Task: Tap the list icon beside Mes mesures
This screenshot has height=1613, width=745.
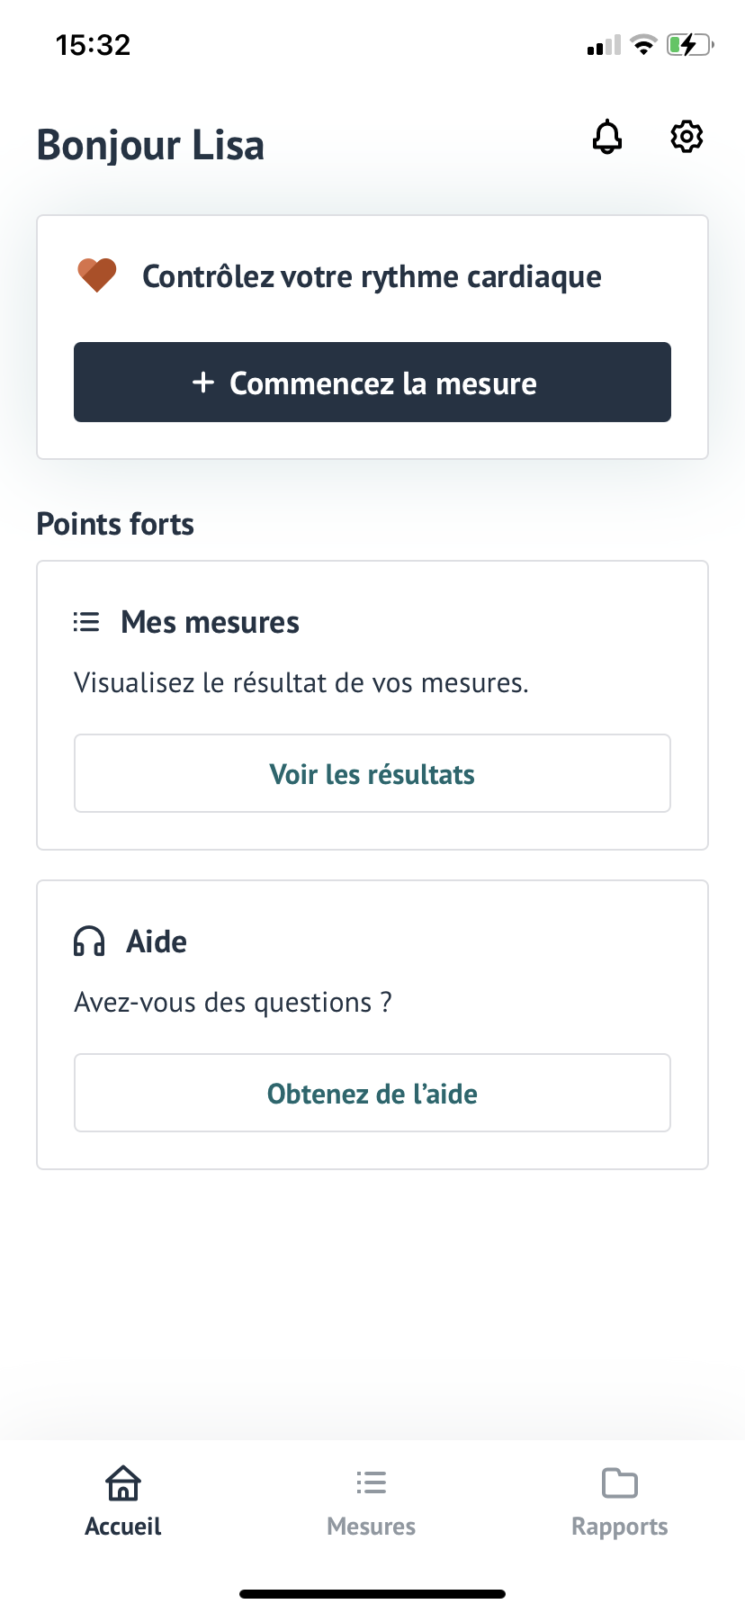Action: tap(86, 622)
